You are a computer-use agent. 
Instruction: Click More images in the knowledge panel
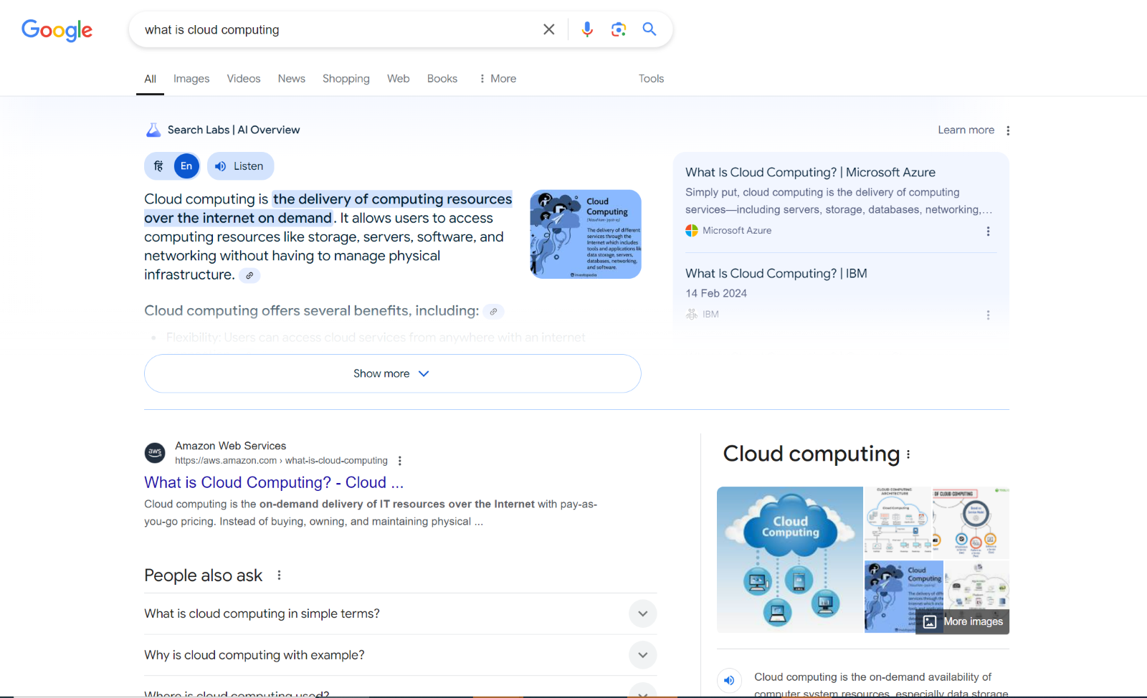961,621
